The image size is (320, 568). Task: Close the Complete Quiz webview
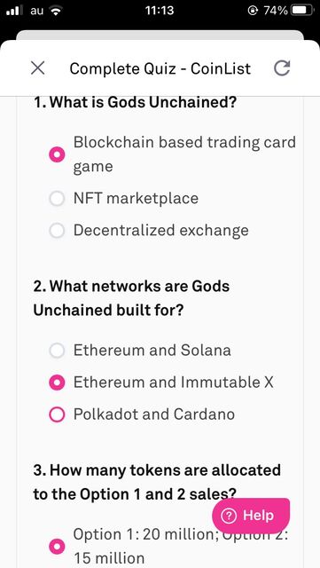(37, 68)
